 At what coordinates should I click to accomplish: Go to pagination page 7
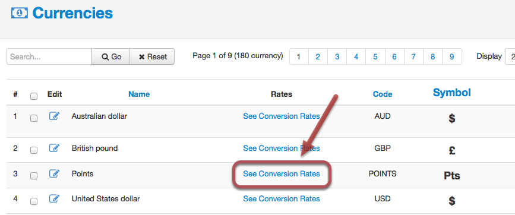click(413, 57)
